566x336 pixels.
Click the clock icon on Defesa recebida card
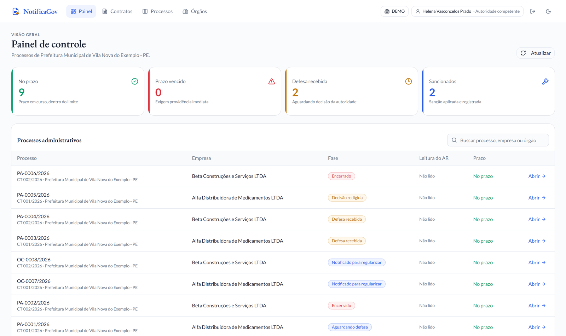[x=409, y=81]
